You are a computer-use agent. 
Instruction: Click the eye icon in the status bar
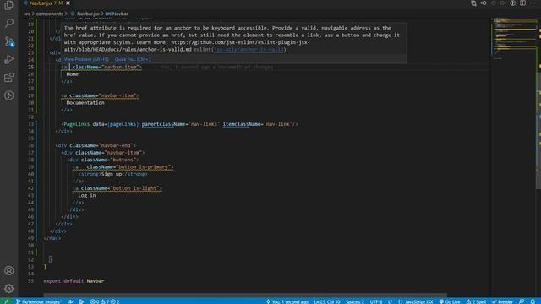(70, 301)
